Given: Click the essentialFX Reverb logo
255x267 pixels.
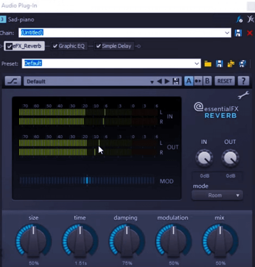Looking at the screenshot, I should point(216,111).
